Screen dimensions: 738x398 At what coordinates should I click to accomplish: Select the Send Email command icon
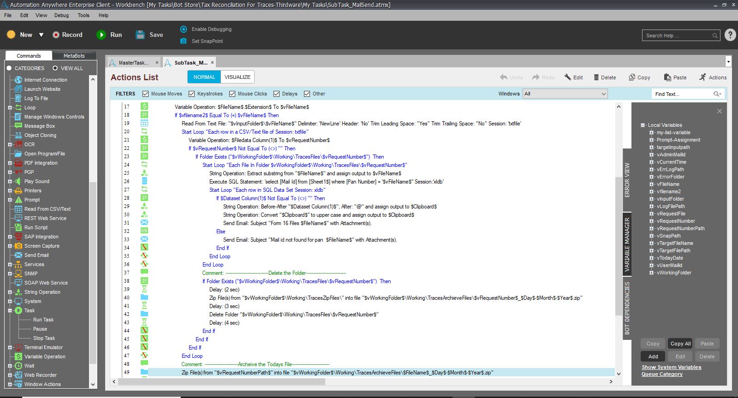pyautogui.click(x=18, y=255)
